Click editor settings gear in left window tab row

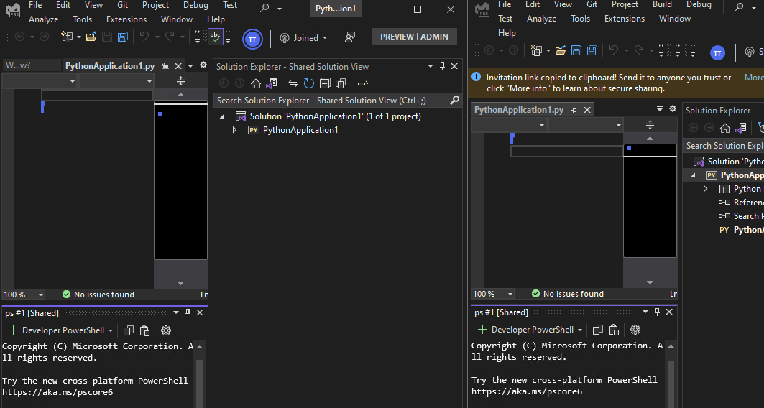[x=203, y=65]
